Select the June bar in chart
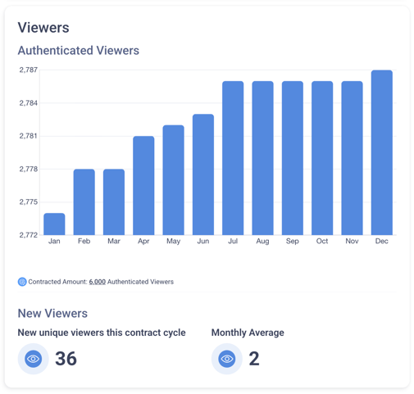The width and height of the screenshot is (414, 394). click(x=203, y=174)
